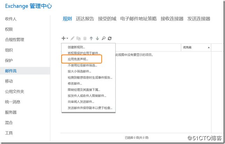Open 权限 in the sidebar
This screenshot has width=225, height=144.
tap(9, 29)
